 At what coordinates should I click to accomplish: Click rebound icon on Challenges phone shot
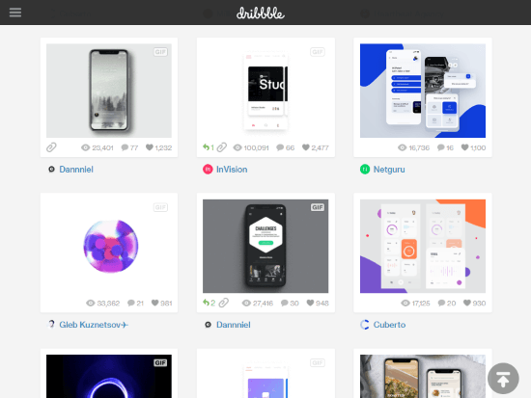click(x=206, y=303)
